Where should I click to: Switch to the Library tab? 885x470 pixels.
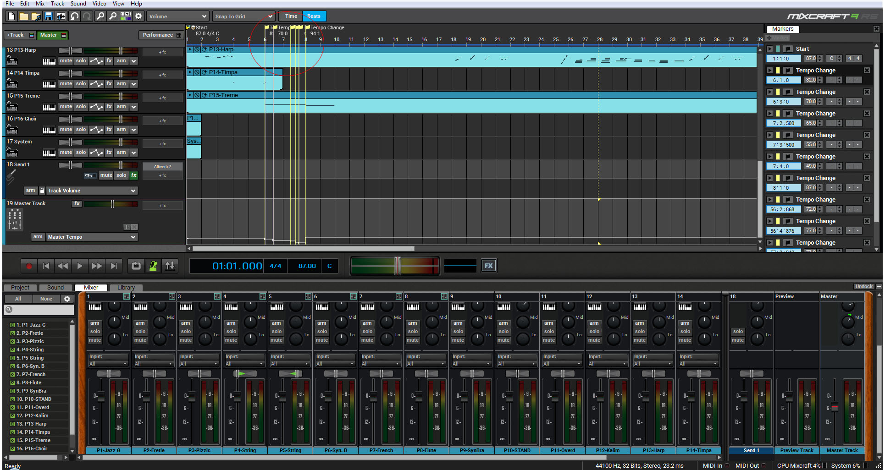(x=126, y=288)
